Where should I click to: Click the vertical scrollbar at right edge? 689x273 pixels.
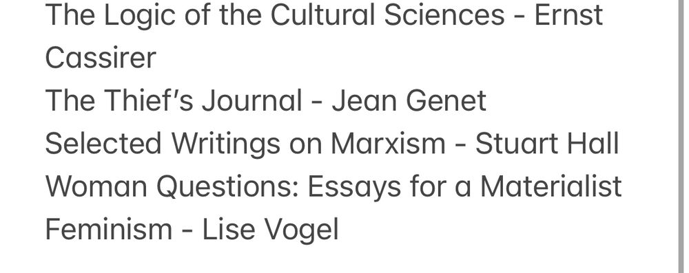[681, 136]
